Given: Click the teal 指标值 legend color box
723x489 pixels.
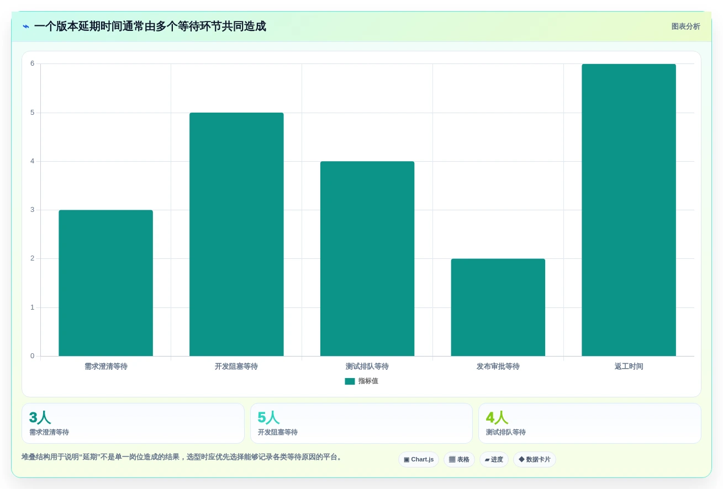Looking at the screenshot, I should pos(350,381).
